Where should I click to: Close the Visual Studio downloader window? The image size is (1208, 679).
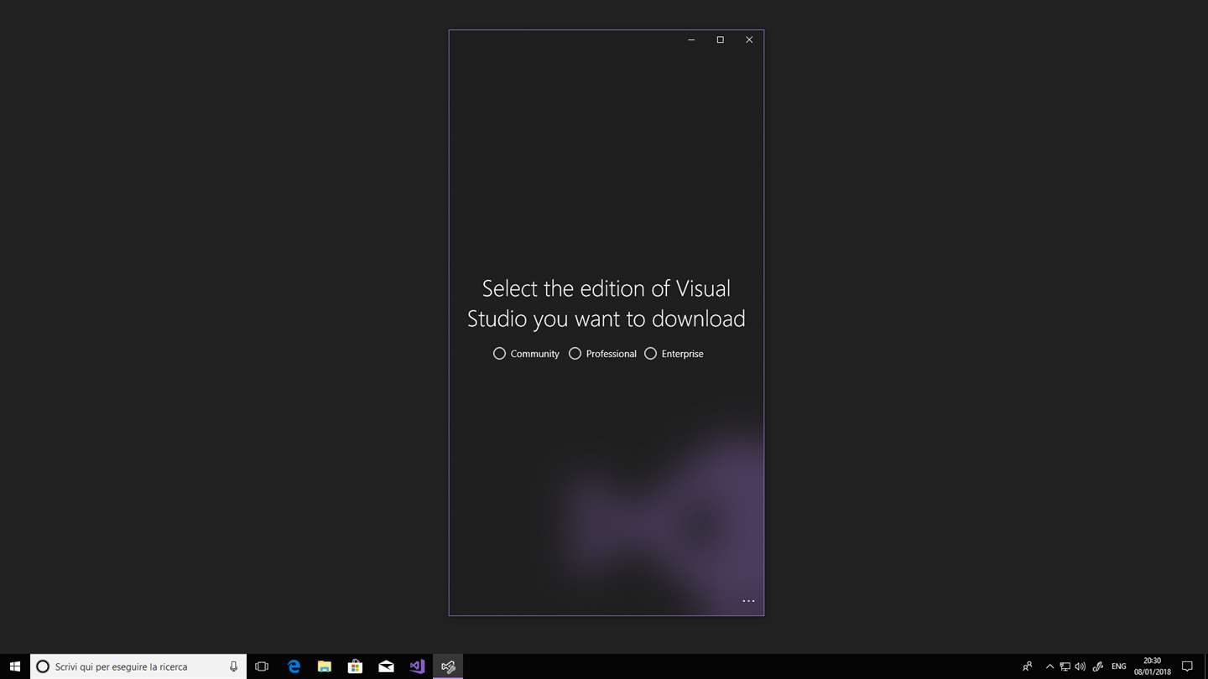pyautogui.click(x=749, y=40)
